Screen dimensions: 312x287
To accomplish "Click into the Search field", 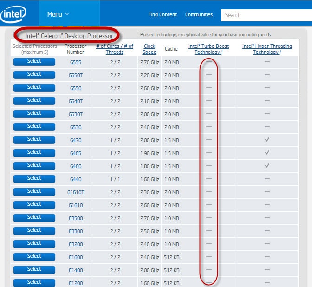I will point(265,15).
